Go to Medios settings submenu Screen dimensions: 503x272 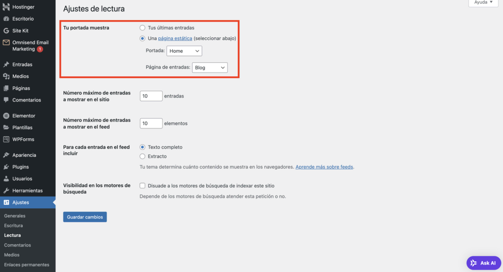(12, 255)
